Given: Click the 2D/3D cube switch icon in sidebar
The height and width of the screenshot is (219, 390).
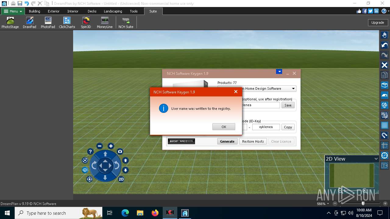Looking at the screenshot, I should click(385, 115).
